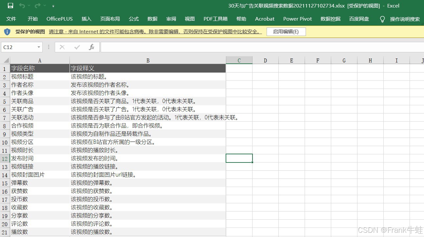
Task: Select cell 该视频为自制作品还是转载作品。
Action: 148,134
